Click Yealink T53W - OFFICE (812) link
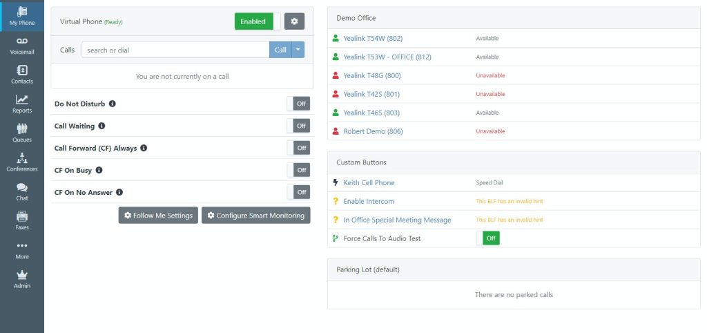707x333 pixels. [387, 57]
